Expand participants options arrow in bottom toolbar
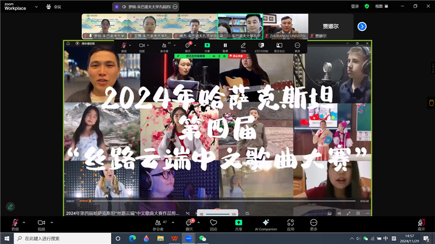 tap(173, 222)
